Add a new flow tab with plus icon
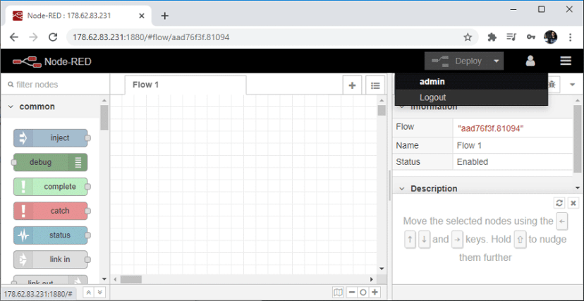 (352, 85)
